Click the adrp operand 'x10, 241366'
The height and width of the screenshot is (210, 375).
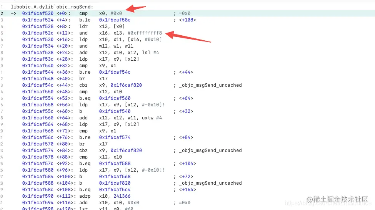point(115,196)
